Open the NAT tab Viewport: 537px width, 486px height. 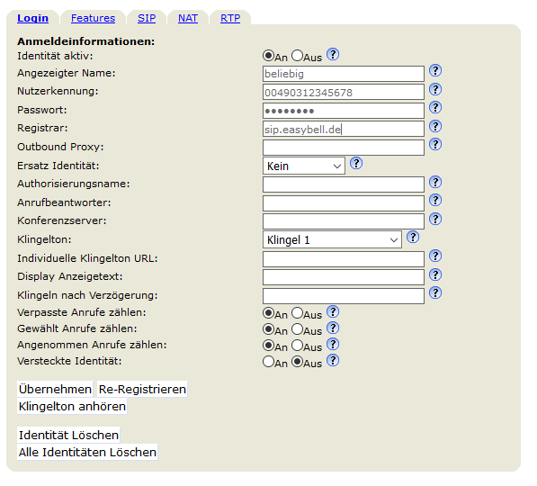[188, 18]
